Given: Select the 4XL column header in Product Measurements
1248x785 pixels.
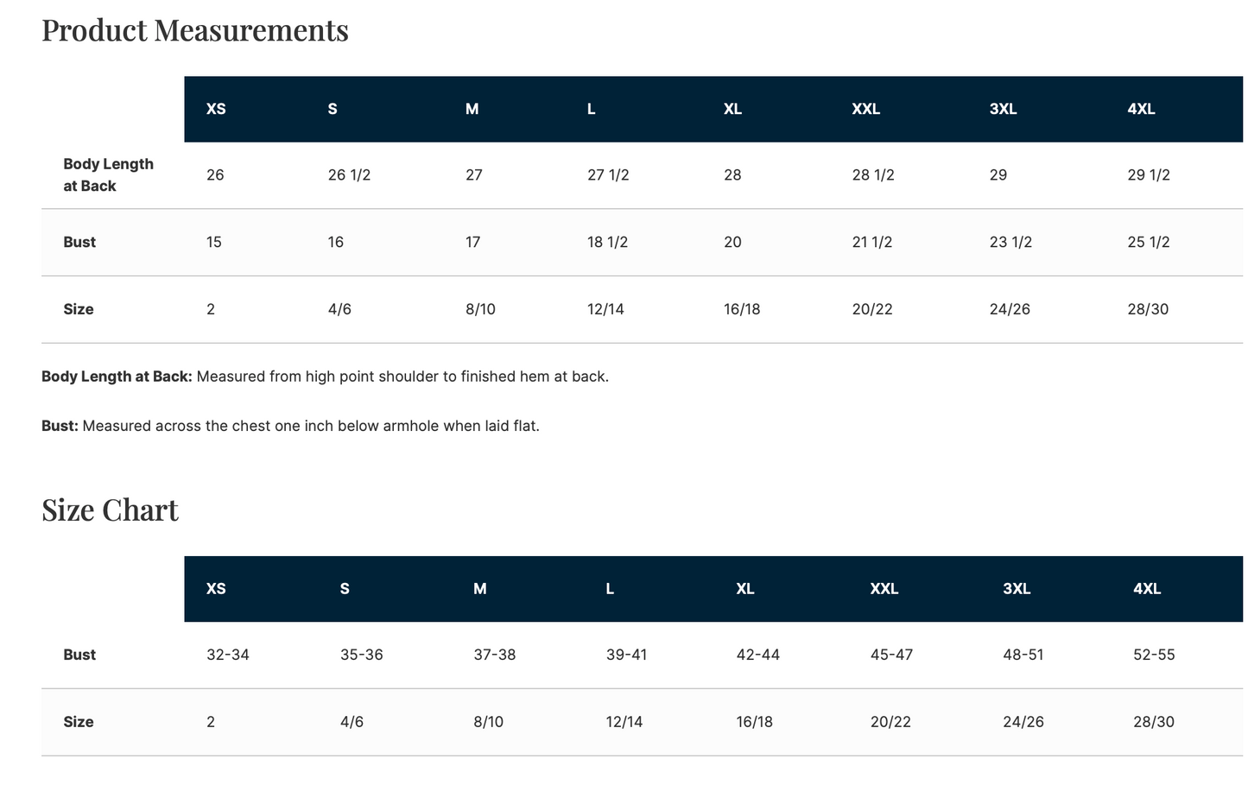Looking at the screenshot, I should pos(1141,109).
